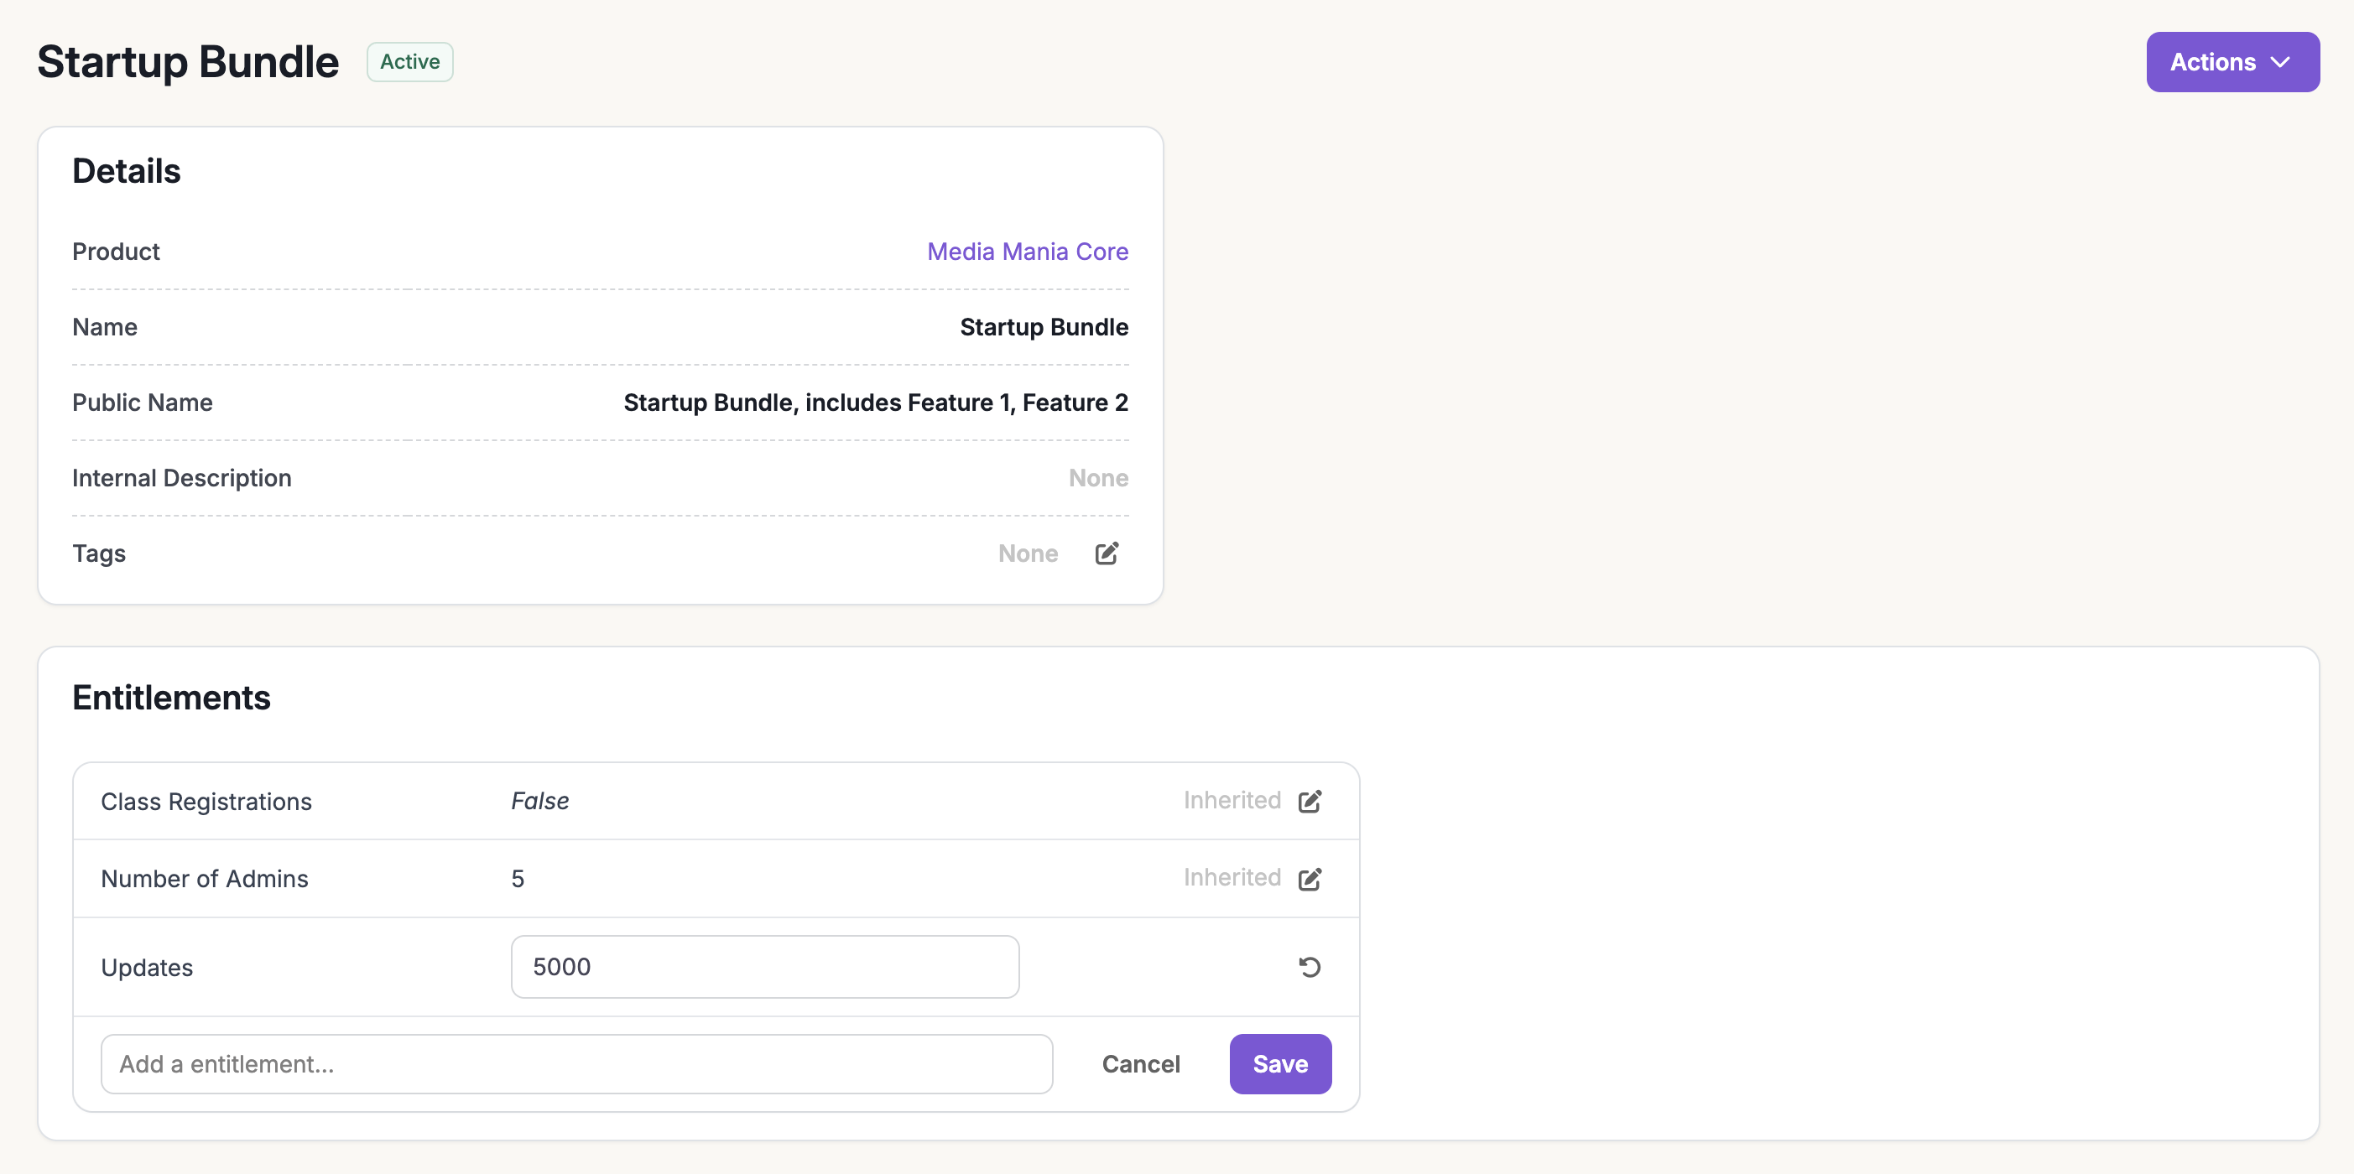Screen dimensions: 2354x1174
Task: Click the Details section heading
Action: (x=126, y=171)
